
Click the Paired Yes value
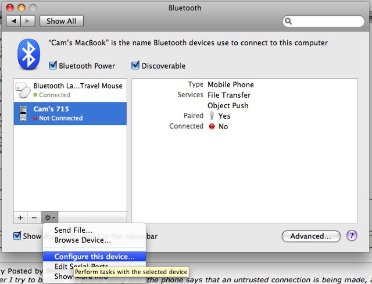pos(224,116)
